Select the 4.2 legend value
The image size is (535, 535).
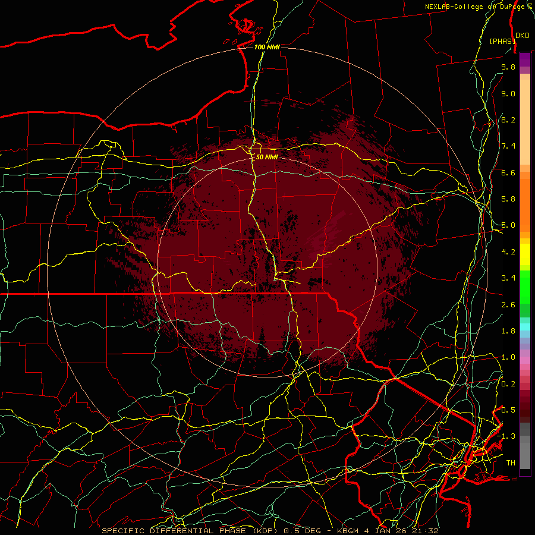tap(508, 252)
